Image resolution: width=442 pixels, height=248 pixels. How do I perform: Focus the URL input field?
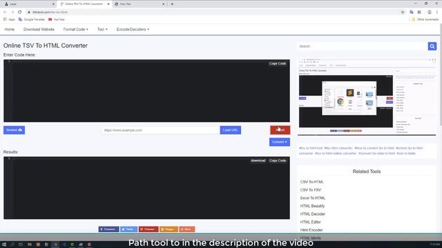click(x=160, y=130)
